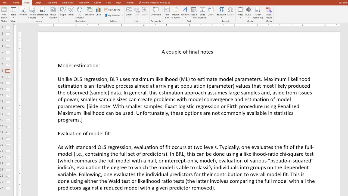This screenshot has width=348, height=196.
Task: Click the 'Model estimation:' heading text
Action: pos(79,66)
